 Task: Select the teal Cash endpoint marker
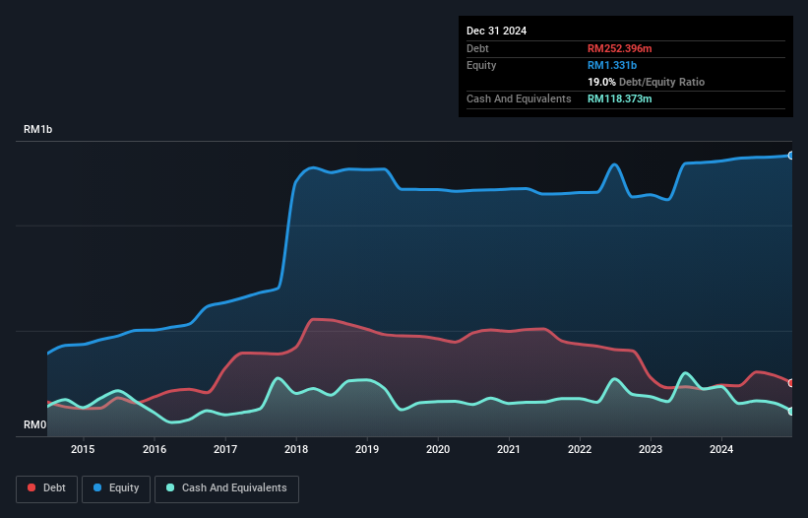click(791, 412)
